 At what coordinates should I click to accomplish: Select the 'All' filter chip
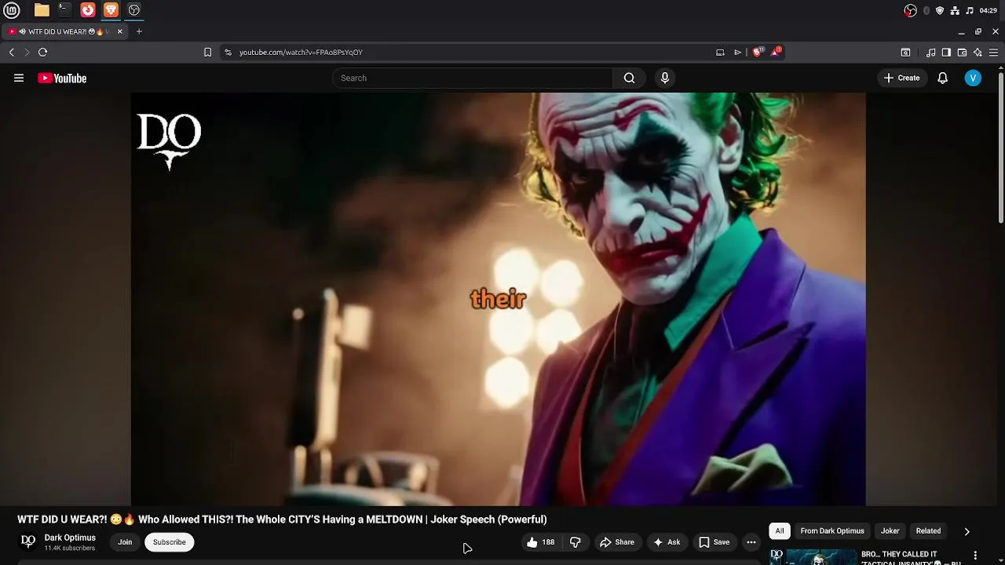click(780, 531)
